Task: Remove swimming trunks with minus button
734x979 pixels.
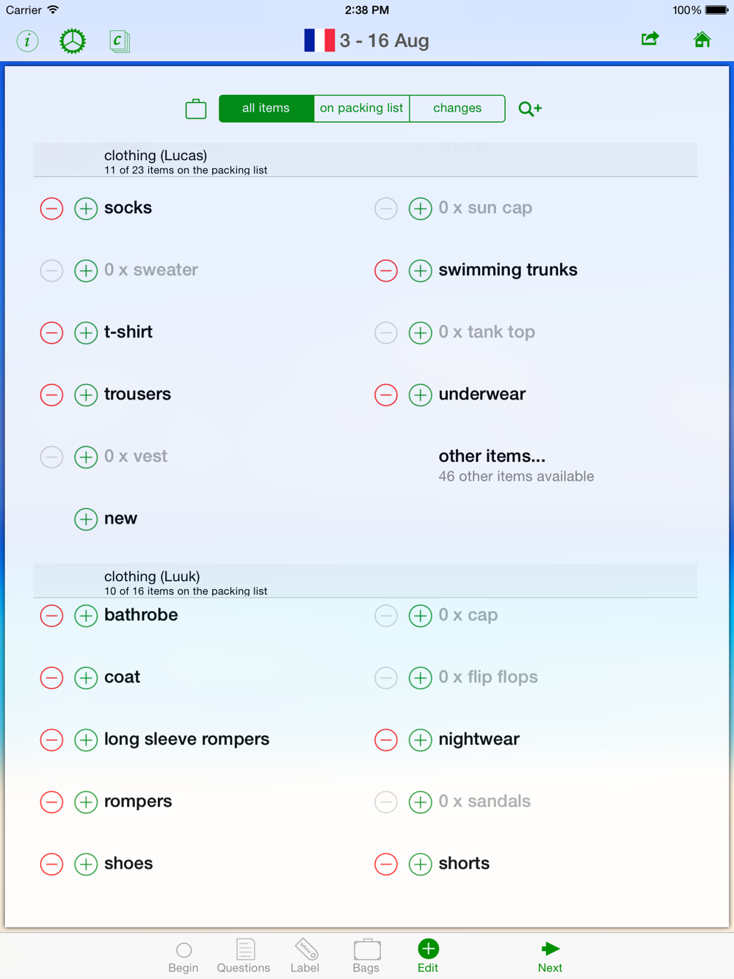Action: point(386,270)
